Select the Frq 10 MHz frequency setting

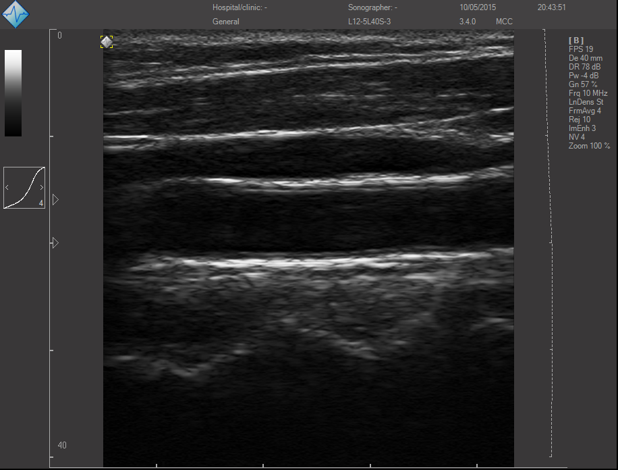click(588, 93)
